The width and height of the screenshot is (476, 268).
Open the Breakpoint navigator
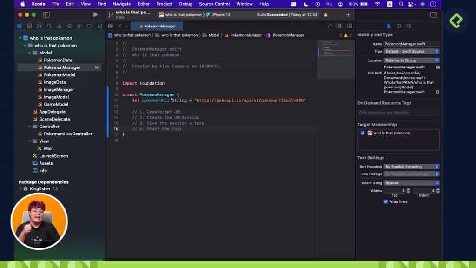click(89, 26)
